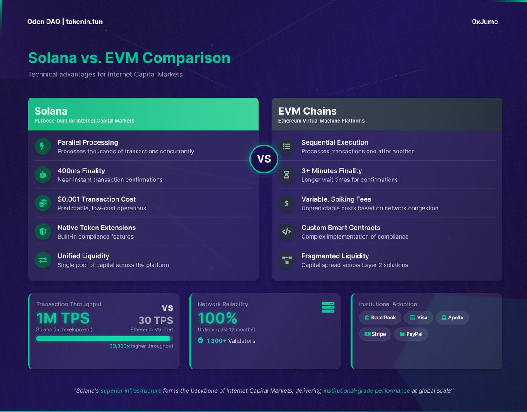Click the dark EVM Chains panel header
The image size is (527, 412).
click(387, 114)
